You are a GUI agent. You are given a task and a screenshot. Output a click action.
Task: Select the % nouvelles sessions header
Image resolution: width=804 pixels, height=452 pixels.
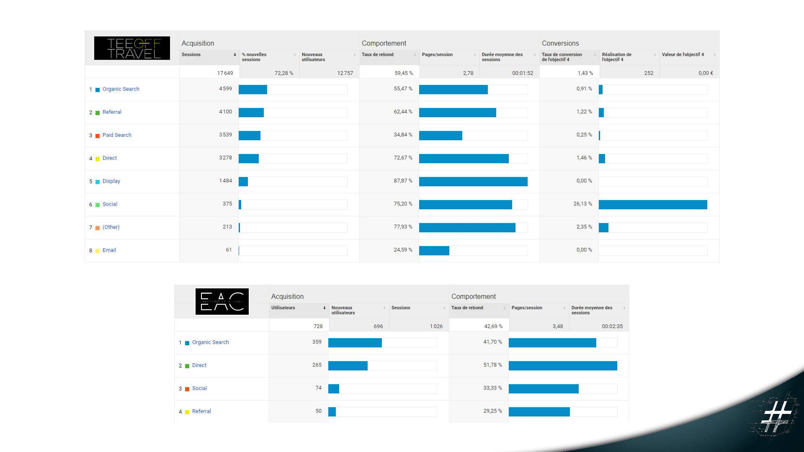click(254, 57)
